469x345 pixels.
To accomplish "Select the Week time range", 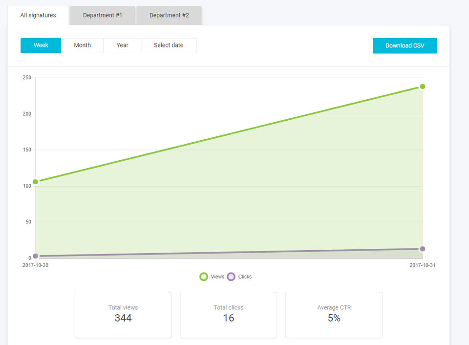I will click(x=41, y=45).
